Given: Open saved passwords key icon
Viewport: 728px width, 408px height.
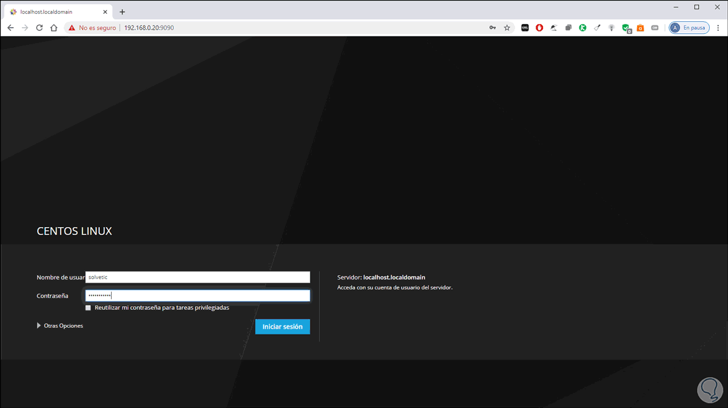Looking at the screenshot, I should [x=493, y=28].
